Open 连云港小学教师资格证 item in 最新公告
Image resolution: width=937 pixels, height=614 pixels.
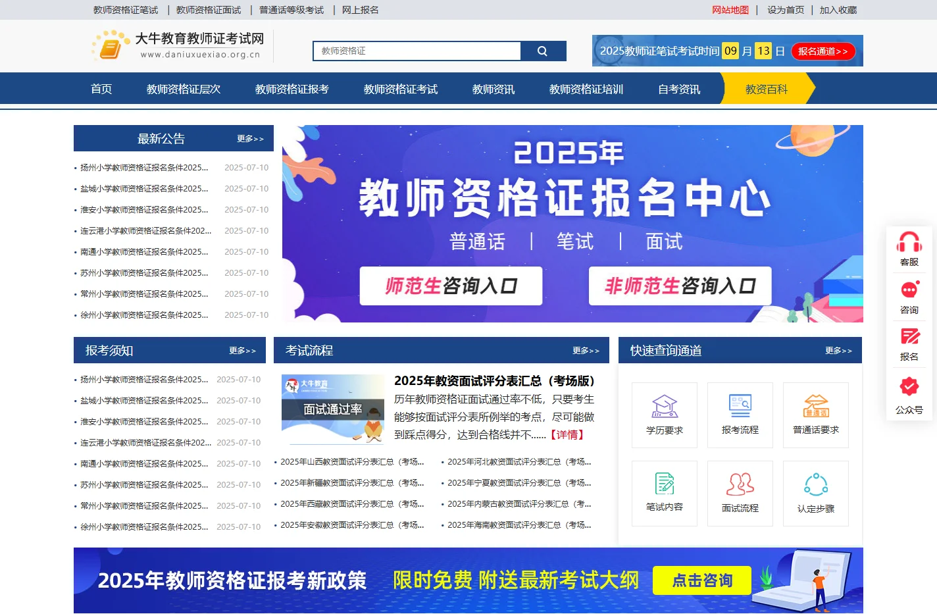[x=146, y=231]
